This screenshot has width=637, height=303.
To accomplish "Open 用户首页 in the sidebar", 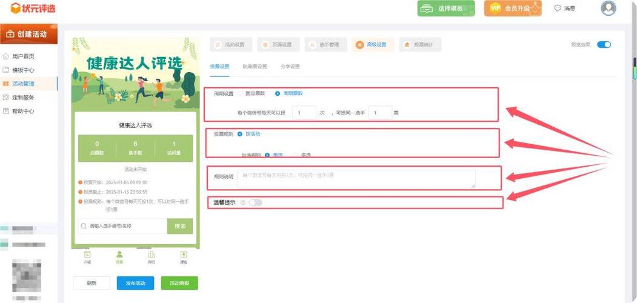I will click(x=23, y=56).
